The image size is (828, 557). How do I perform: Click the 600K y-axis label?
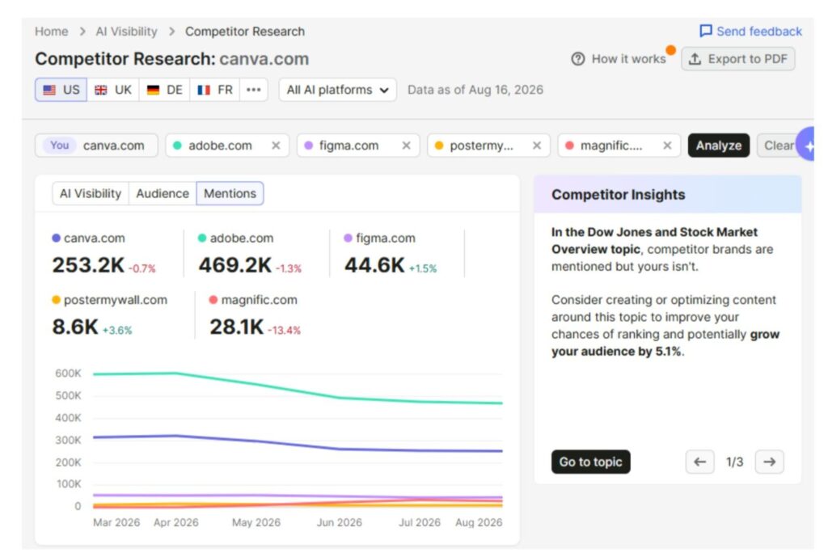(68, 373)
